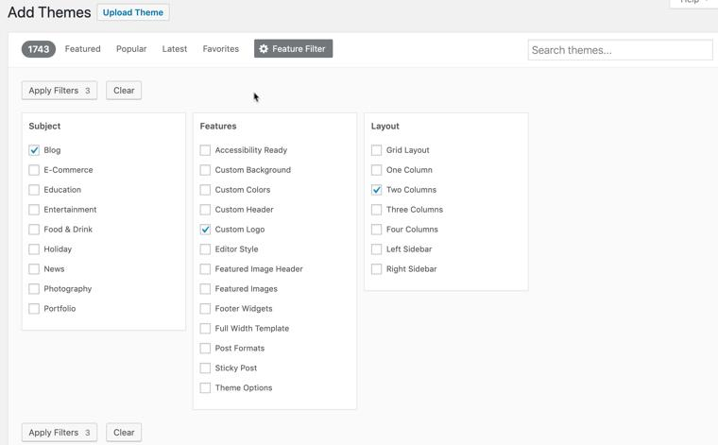Check the Grid Layout option

coord(376,150)
